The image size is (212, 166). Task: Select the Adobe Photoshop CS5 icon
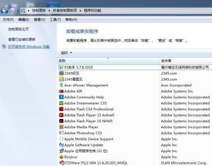[x=61, y=133]
